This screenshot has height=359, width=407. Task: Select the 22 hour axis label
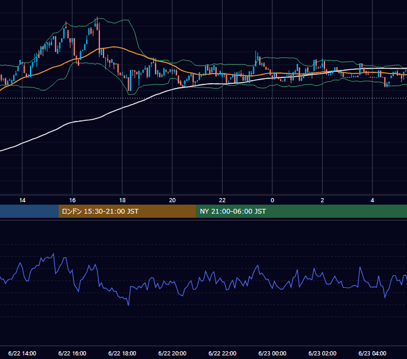[222, 200]
